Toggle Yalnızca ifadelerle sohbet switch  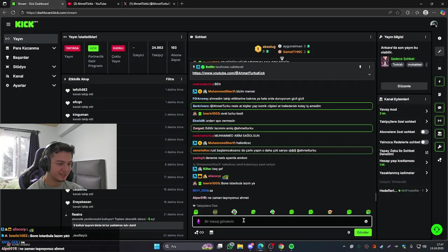[x=425, y=142]
